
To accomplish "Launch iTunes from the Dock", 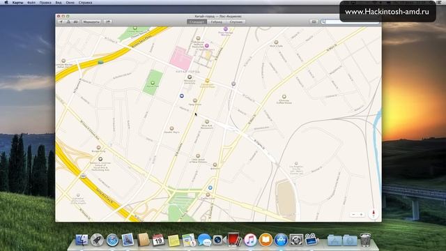I will tap(250, 240).
